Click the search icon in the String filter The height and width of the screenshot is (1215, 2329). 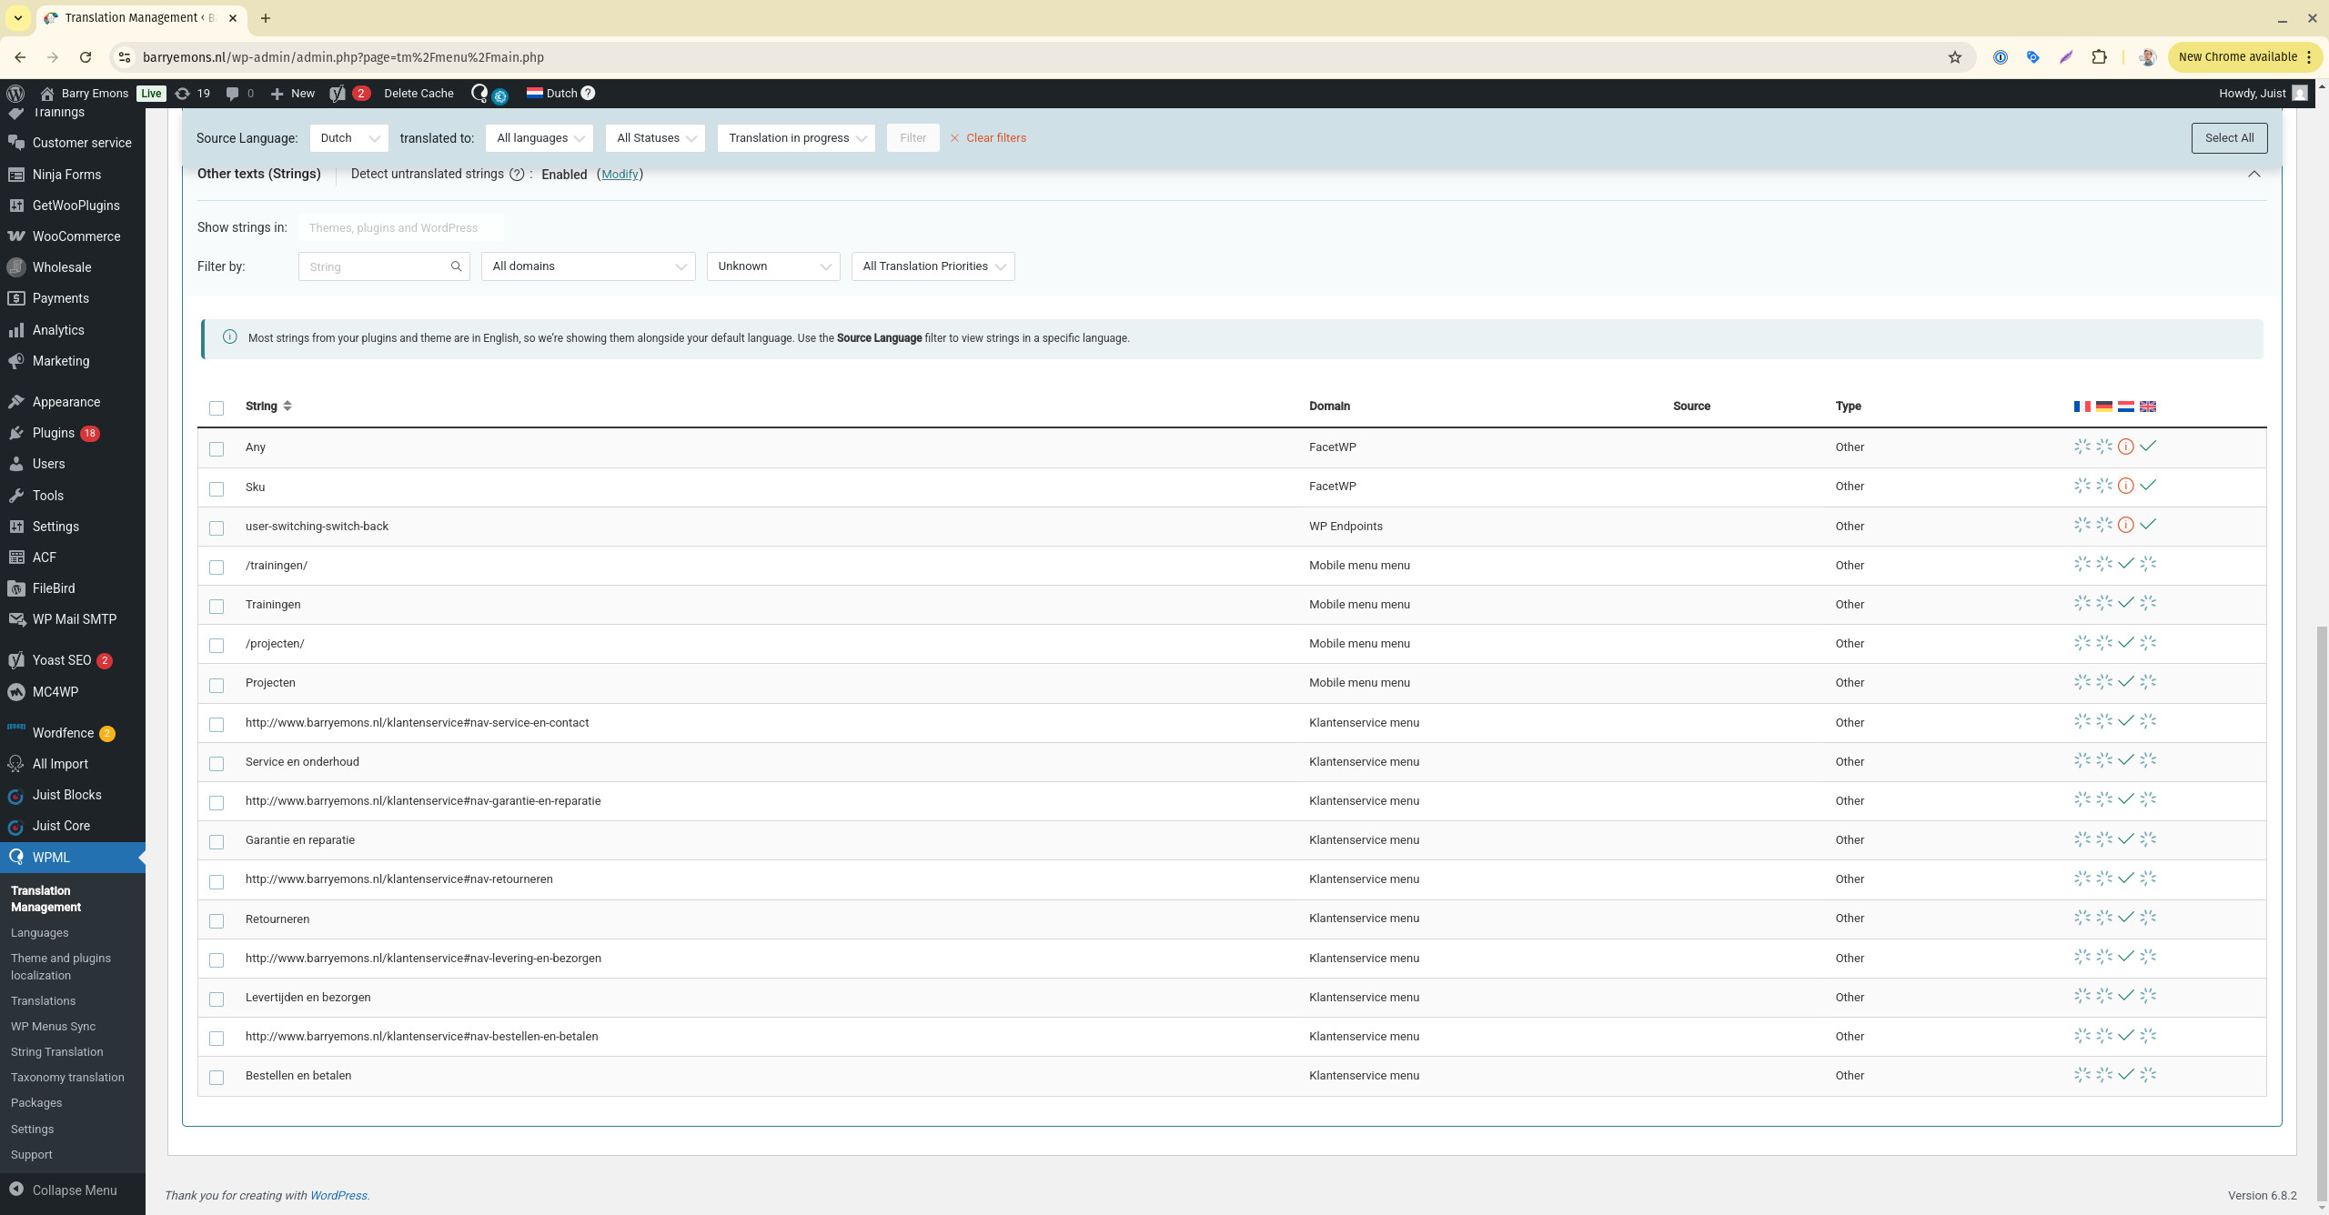point(456,266)
